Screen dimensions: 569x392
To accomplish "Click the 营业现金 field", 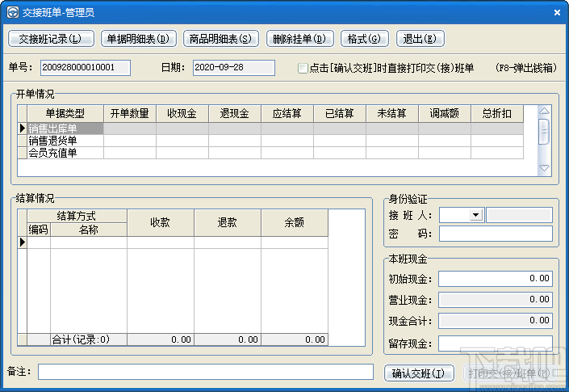I will point(496,300).
